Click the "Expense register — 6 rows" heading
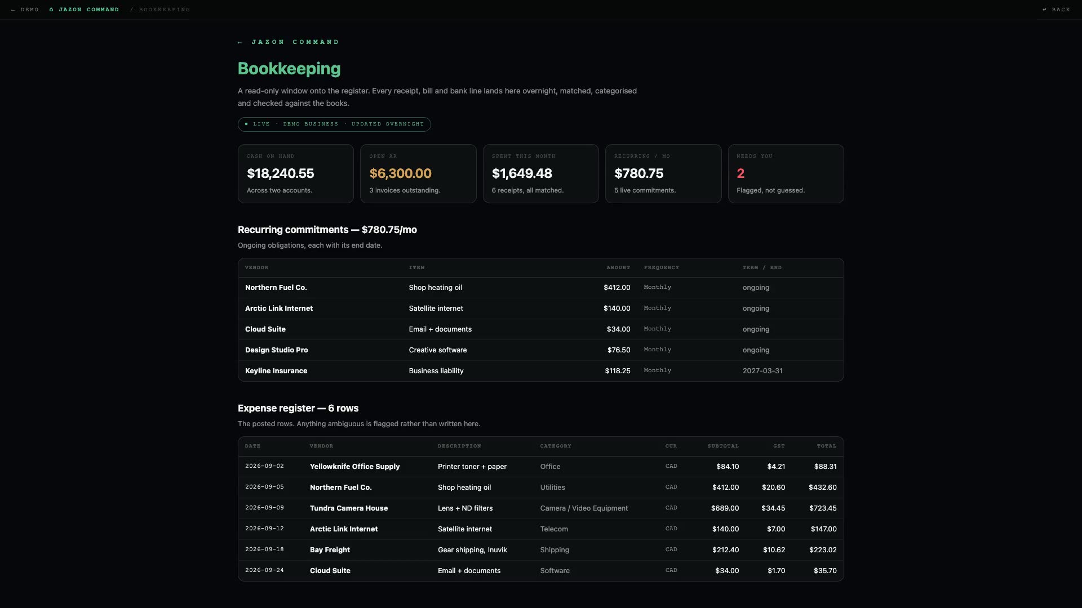The width and height of the screenshot is (1082, 608). click(298, 408)
